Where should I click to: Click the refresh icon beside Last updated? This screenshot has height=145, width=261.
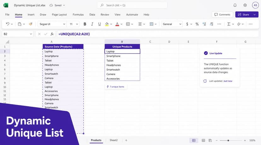coord(205,81)
